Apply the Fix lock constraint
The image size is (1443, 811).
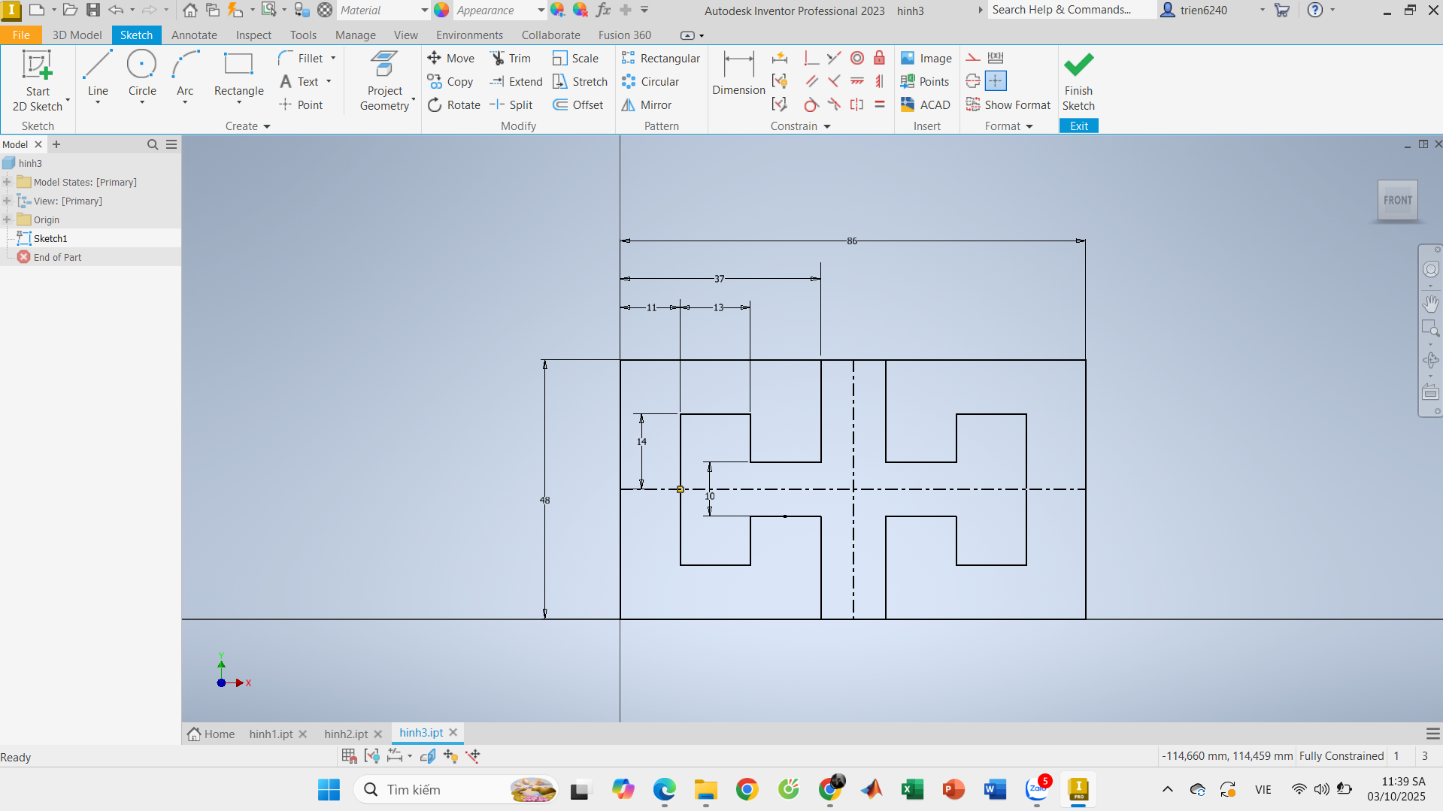pos(879,59)
